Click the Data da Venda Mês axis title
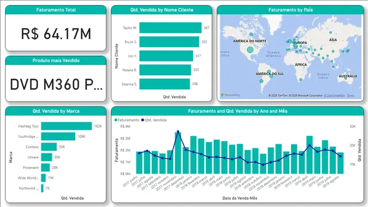 click(x=240, y=198)
